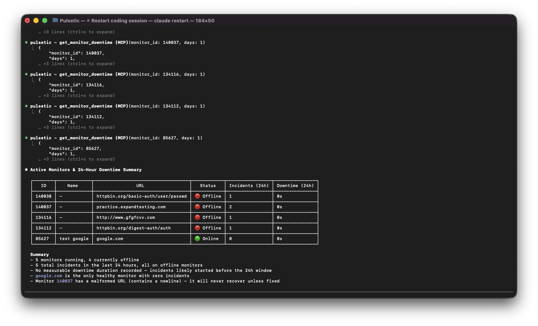Click the Offline indicator for practice.expandtesting.com
Screen dimensions: 538x326
pos(197,207)
